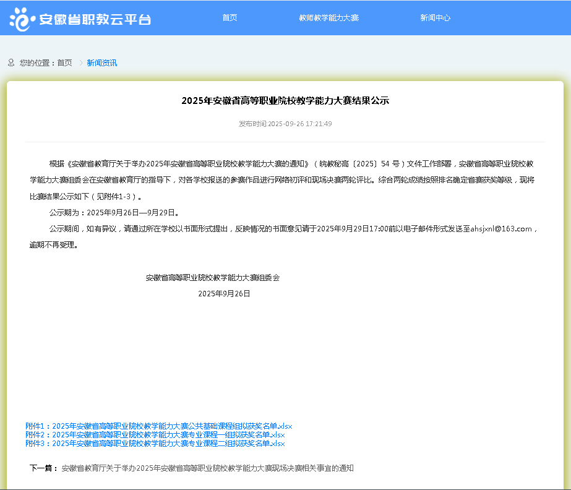Viewport: 571px width, 490px height.
Task: Click the article title 教学能力大赛结果公示
Action: (285, 101)
